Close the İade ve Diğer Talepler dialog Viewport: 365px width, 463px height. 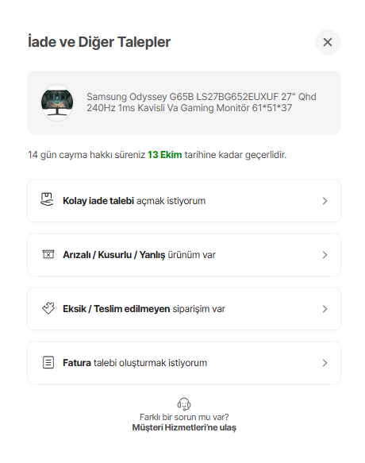pyautogui.click(x=327, y=42)
